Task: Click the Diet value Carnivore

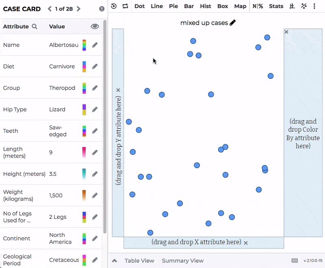Action: point(62,67)
